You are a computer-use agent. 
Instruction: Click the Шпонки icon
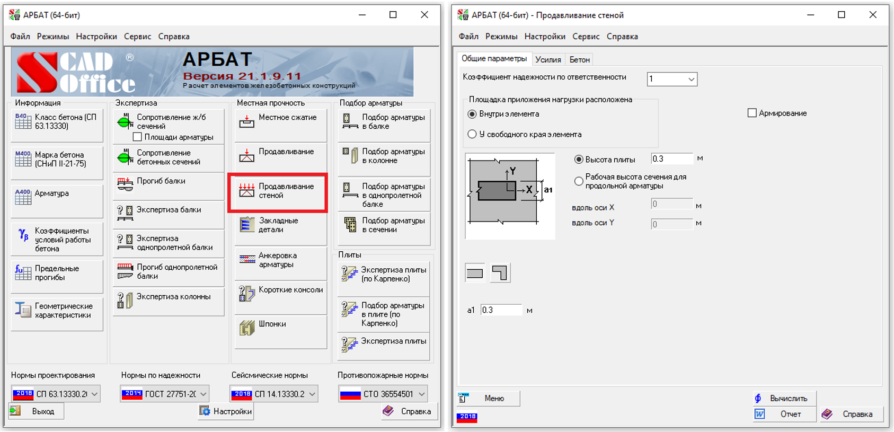tap(246, 328)
